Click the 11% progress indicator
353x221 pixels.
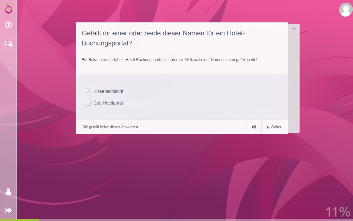[338, 212]
